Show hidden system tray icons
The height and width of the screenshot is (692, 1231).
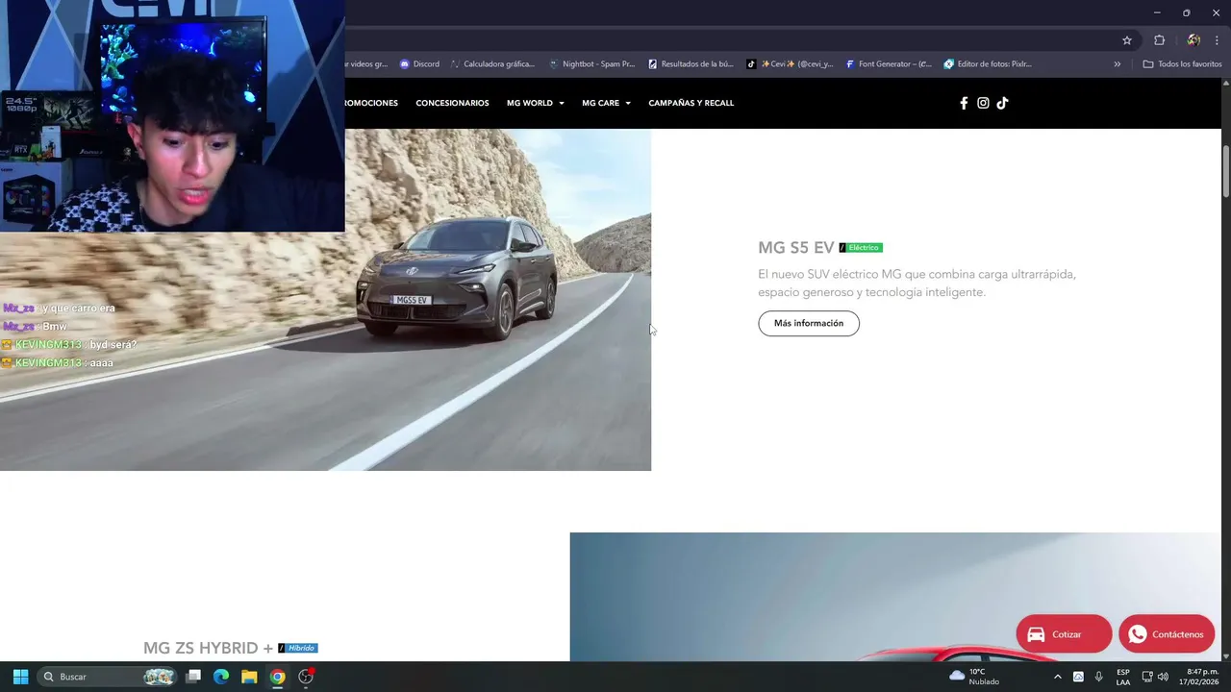[x=1057, y=677]
